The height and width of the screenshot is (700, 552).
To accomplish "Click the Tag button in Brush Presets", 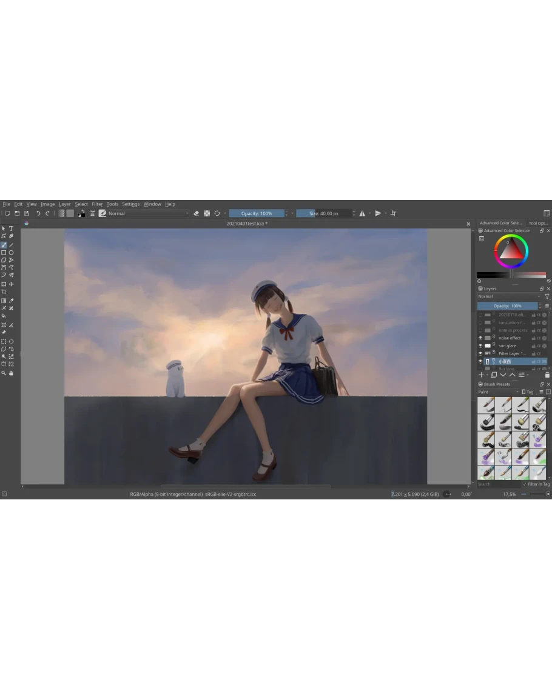I will pyautogui.click(x=528, y=392).
